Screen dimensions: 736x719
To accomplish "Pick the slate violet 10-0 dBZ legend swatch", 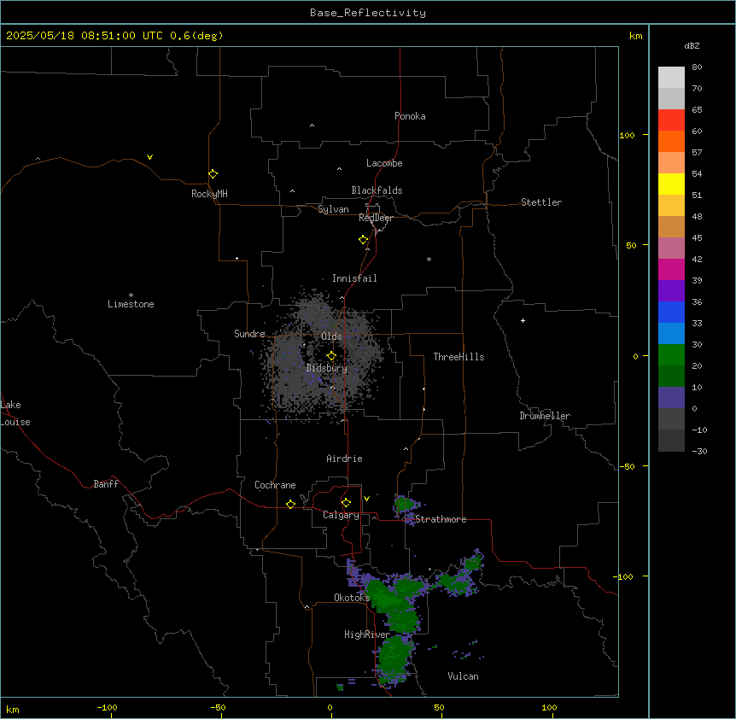I will [671, 398].
